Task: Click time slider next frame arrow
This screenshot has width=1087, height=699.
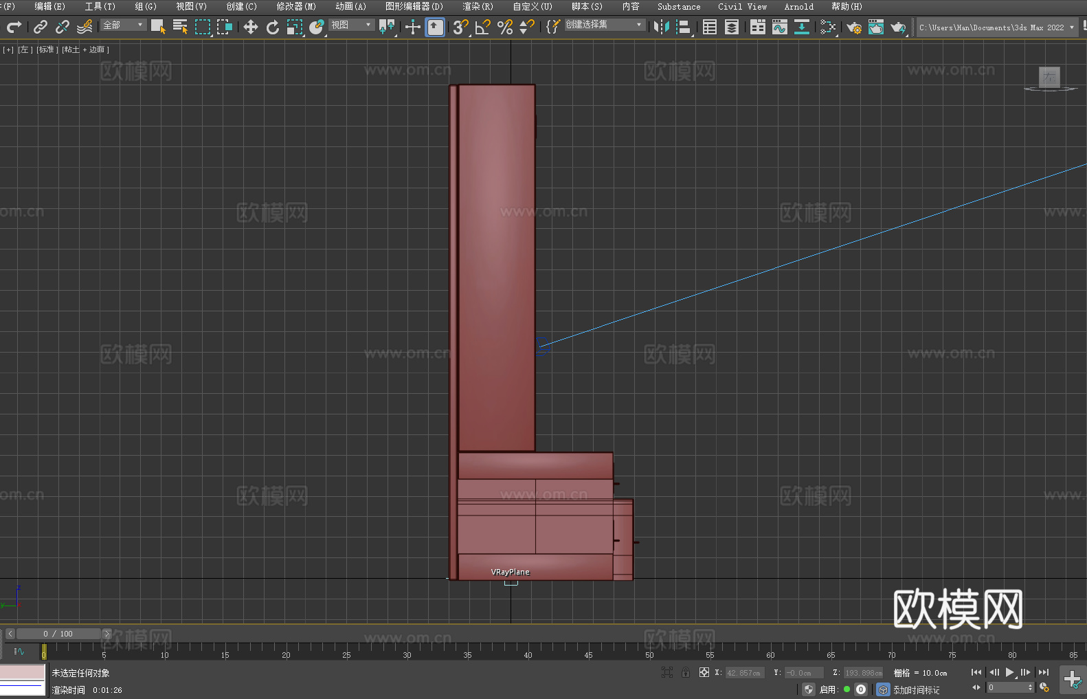Action: [x=107, y=634]
